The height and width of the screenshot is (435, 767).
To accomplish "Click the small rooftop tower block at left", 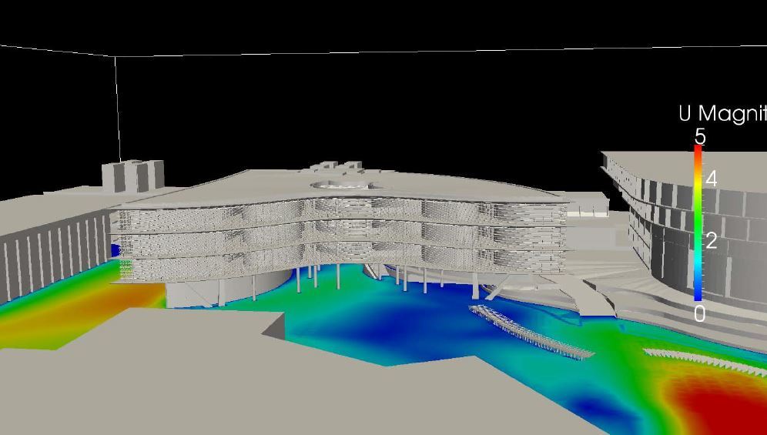I will 133,175.
